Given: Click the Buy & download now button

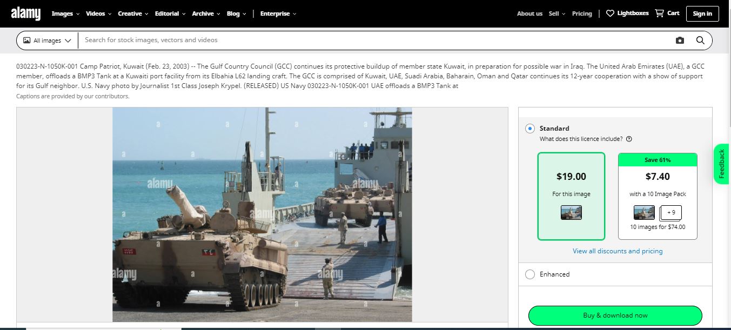Looking at the screenshot, I should coord(615,315).
